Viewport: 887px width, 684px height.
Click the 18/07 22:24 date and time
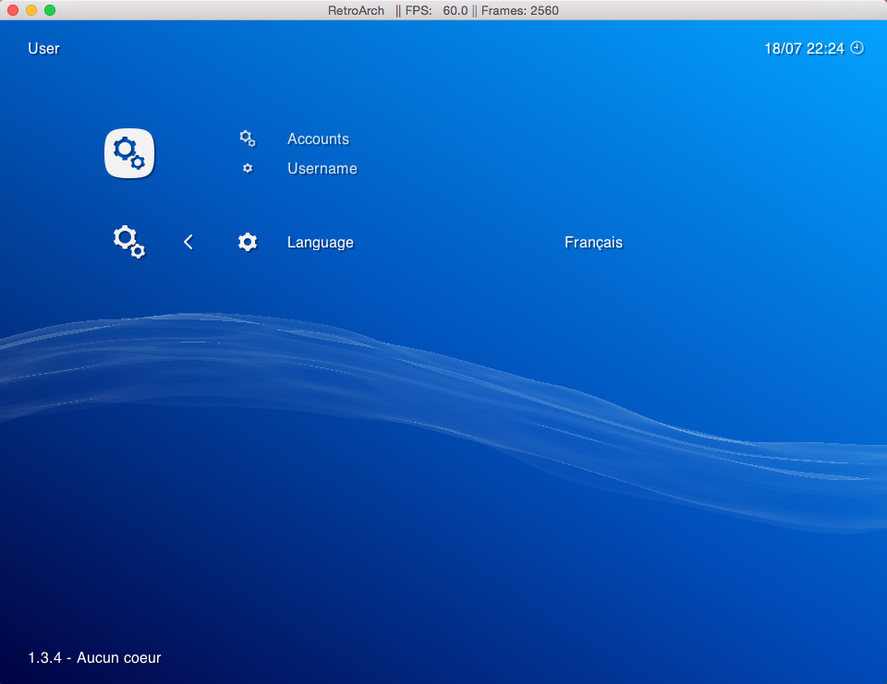804,49
